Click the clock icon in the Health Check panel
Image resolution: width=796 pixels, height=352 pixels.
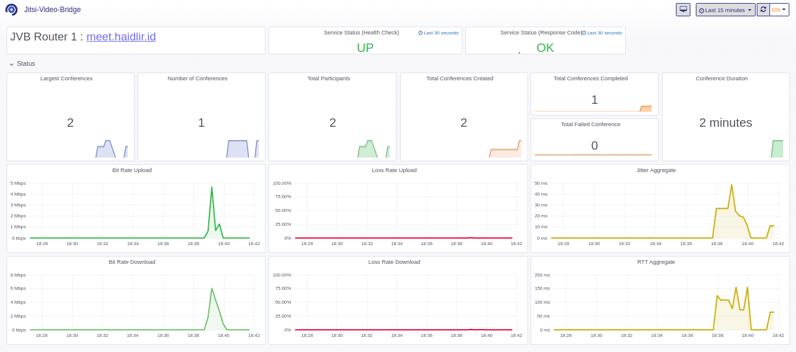(421, 33)
